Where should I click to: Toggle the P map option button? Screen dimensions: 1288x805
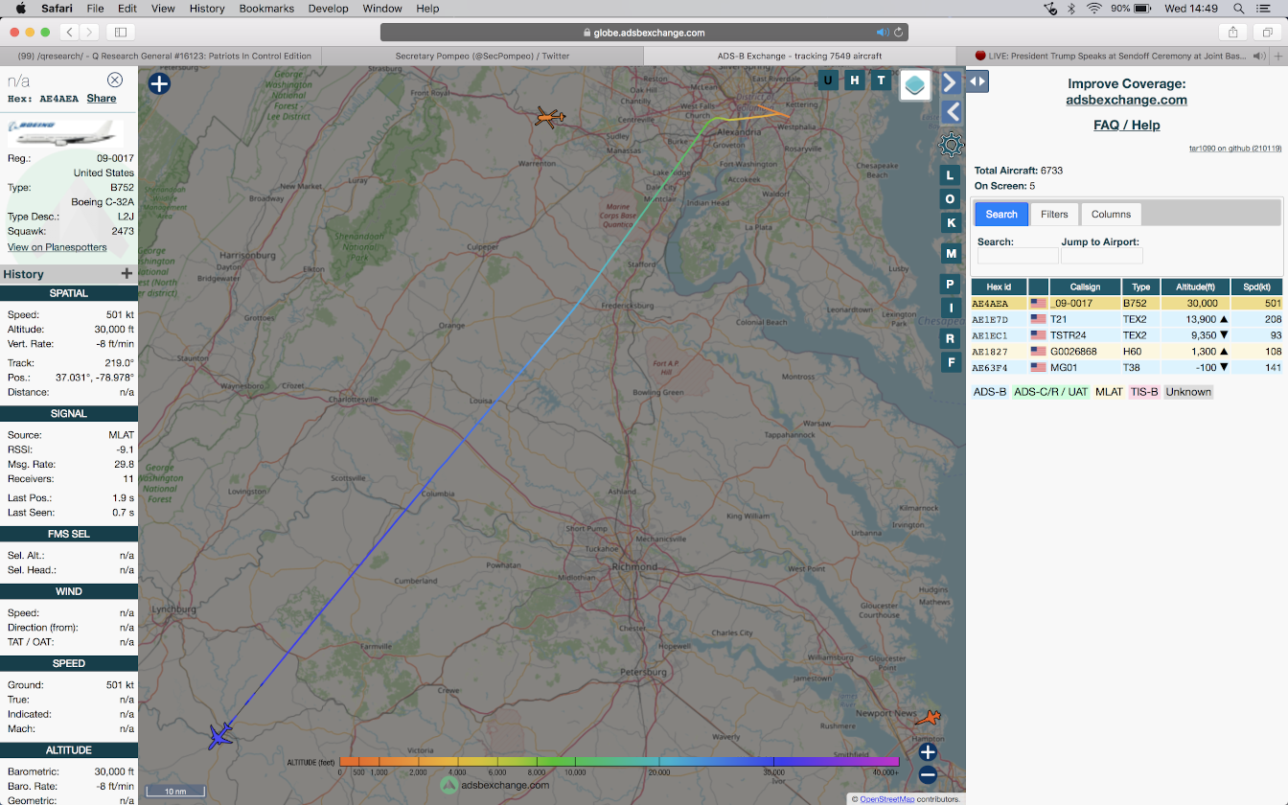point(951,284)
